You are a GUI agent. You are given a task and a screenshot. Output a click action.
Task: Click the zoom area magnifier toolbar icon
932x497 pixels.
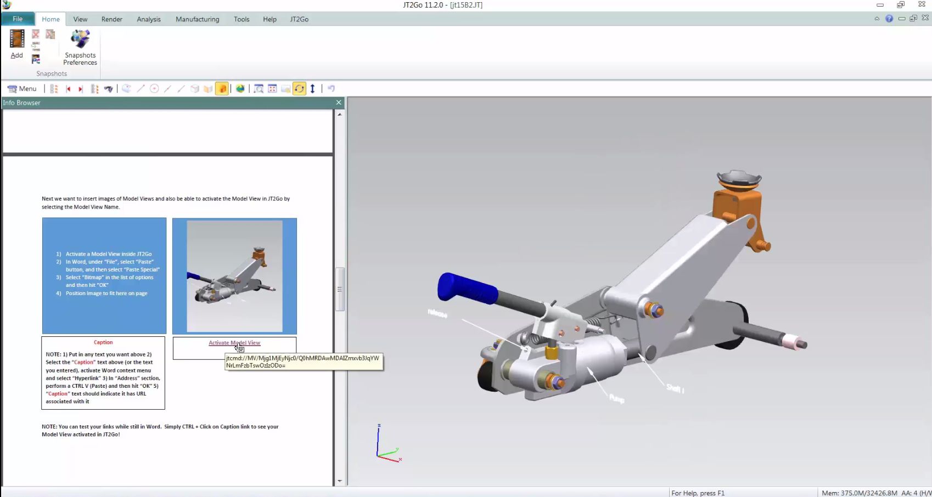[259, 88]
